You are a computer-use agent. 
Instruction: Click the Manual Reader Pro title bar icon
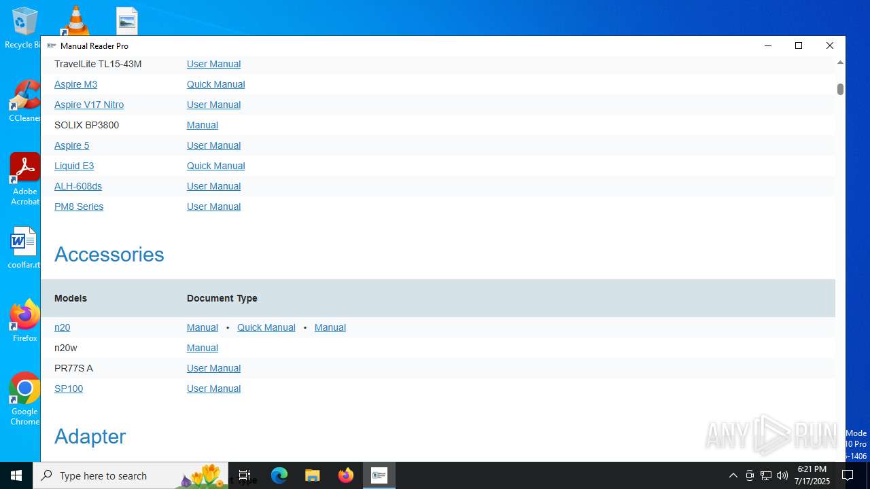pyautogui.click(x=51, y=46)
